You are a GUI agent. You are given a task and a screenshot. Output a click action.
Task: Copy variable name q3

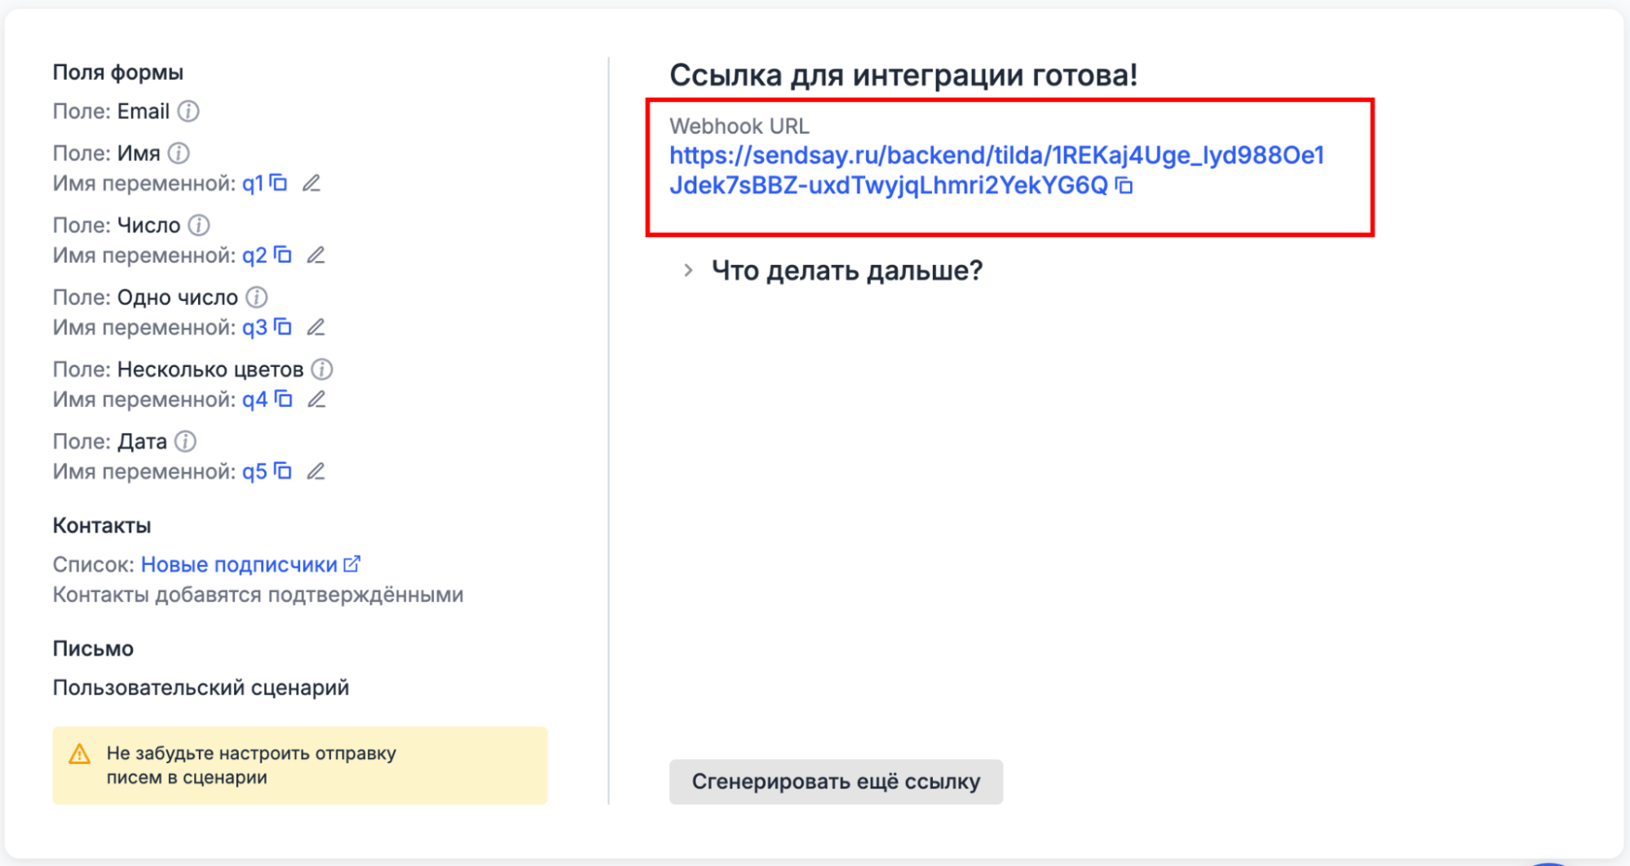tap(283, 327)
